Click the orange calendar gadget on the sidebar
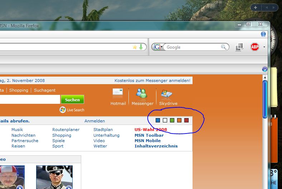The width and height of the screenshot is (282, 189). [274, 139]
